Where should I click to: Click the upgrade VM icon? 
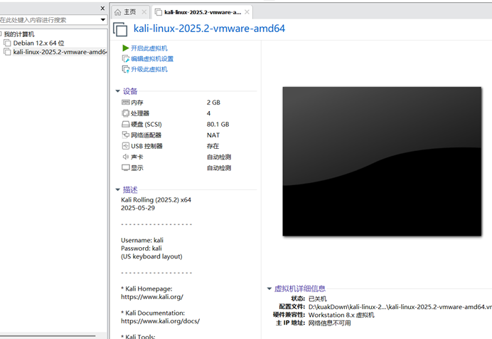[x=126, y=69]
